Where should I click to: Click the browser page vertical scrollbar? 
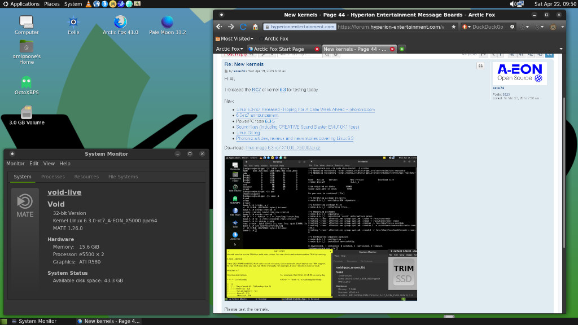[564, 172]
